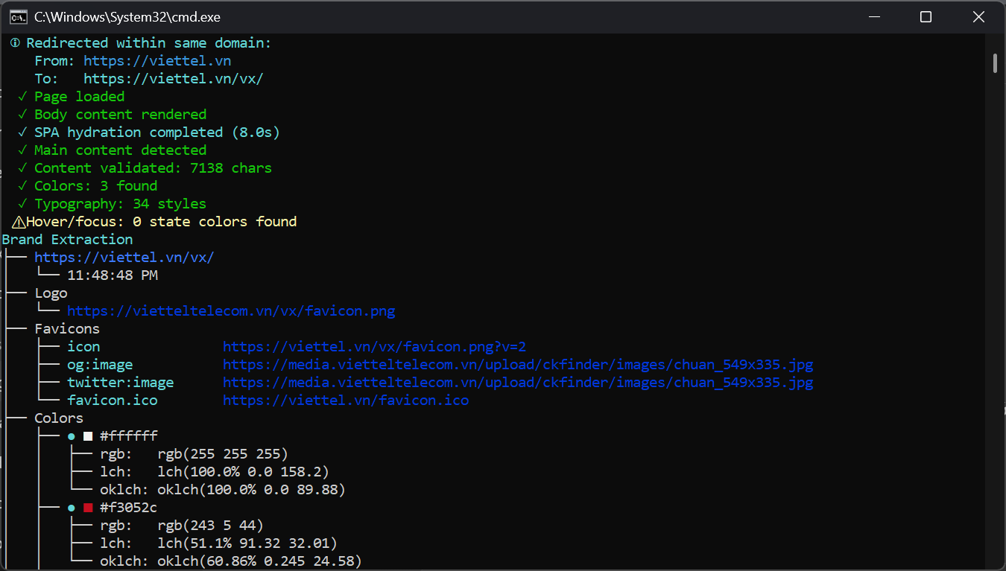Screen dimensions: 1006x571
Task: Click the white #ffffff color swatch
Action: 88,436
